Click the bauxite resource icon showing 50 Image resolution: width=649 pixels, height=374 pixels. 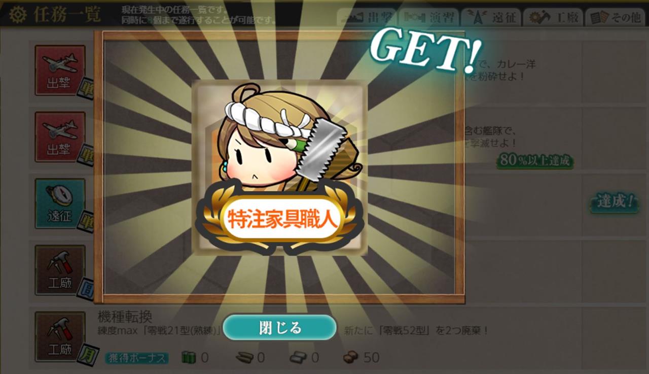click(x=351, y=357)
